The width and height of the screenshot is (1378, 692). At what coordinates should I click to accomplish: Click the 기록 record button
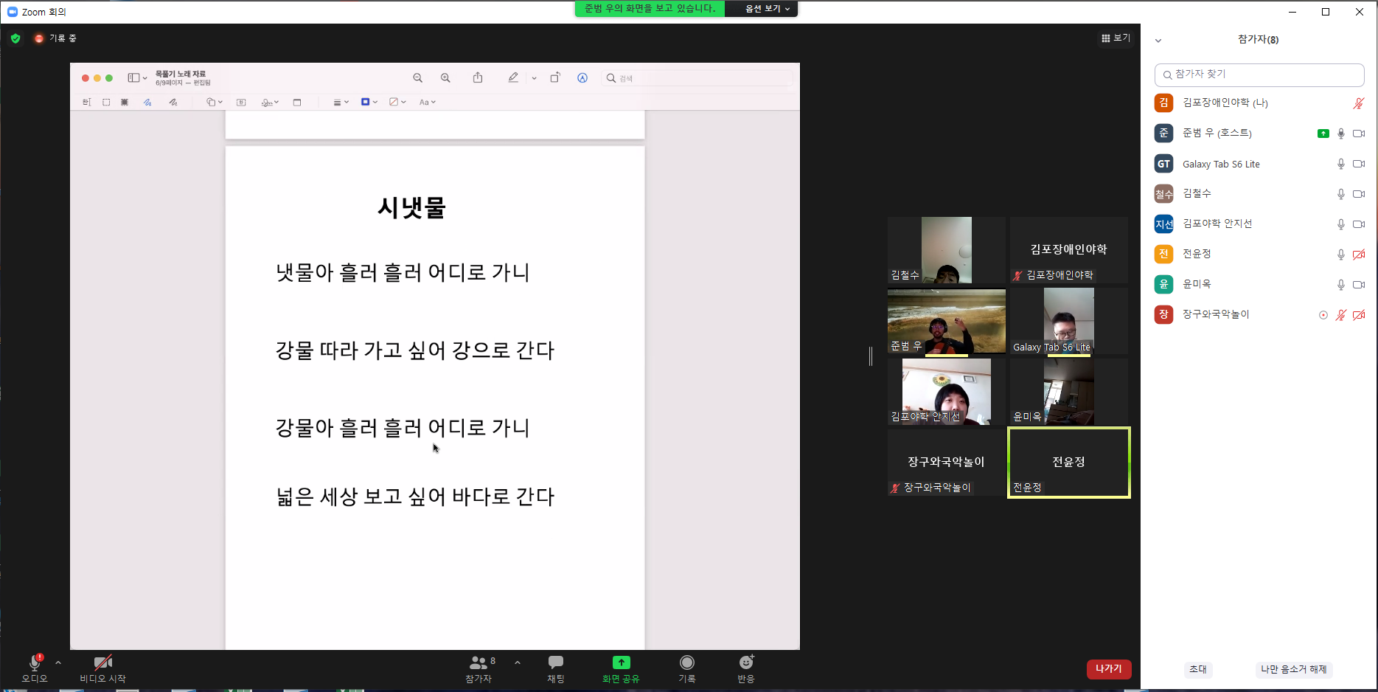click(687, 668)
